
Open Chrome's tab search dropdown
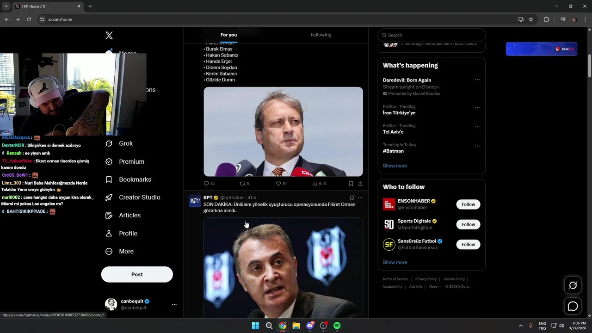6,6
